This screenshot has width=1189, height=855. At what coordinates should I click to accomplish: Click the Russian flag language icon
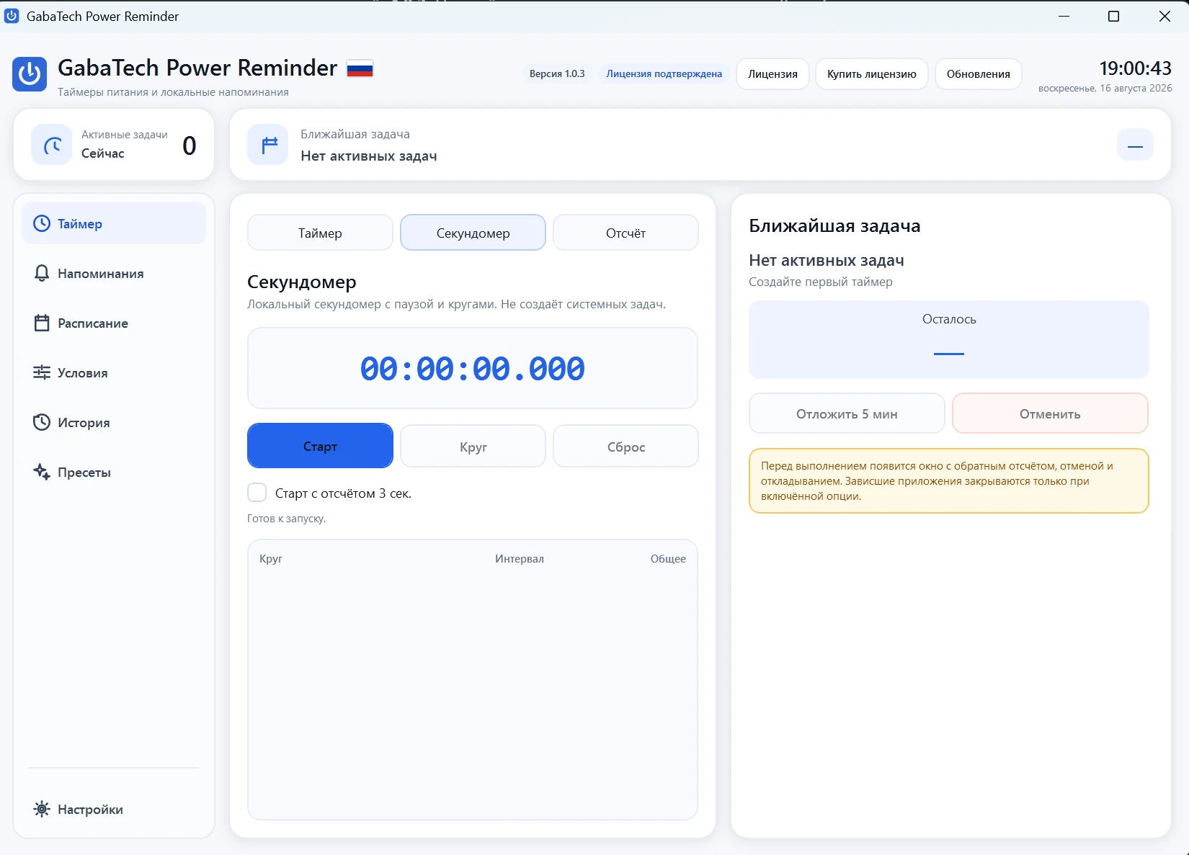[360, 68]
